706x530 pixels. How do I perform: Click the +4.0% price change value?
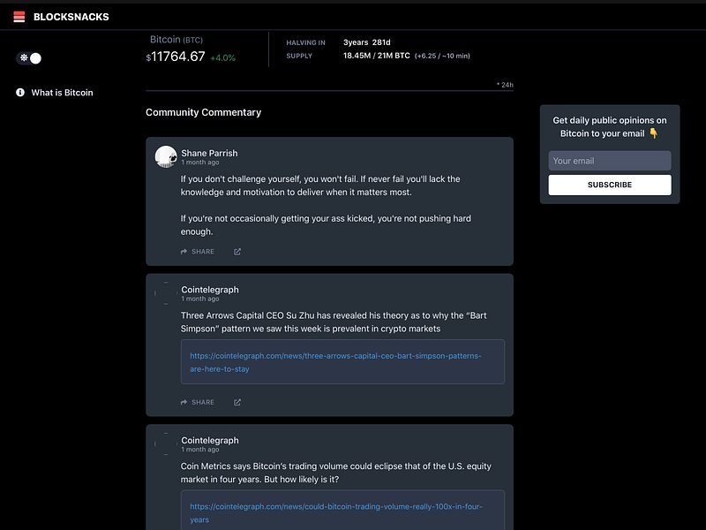tap(223, 57)
